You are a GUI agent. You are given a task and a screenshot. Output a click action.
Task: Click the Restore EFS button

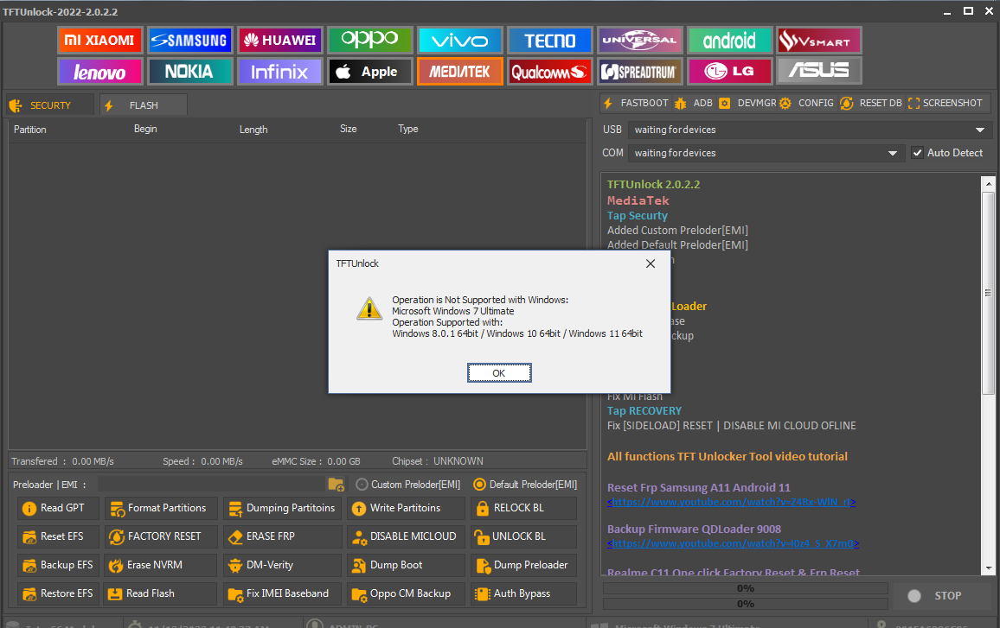59,593
